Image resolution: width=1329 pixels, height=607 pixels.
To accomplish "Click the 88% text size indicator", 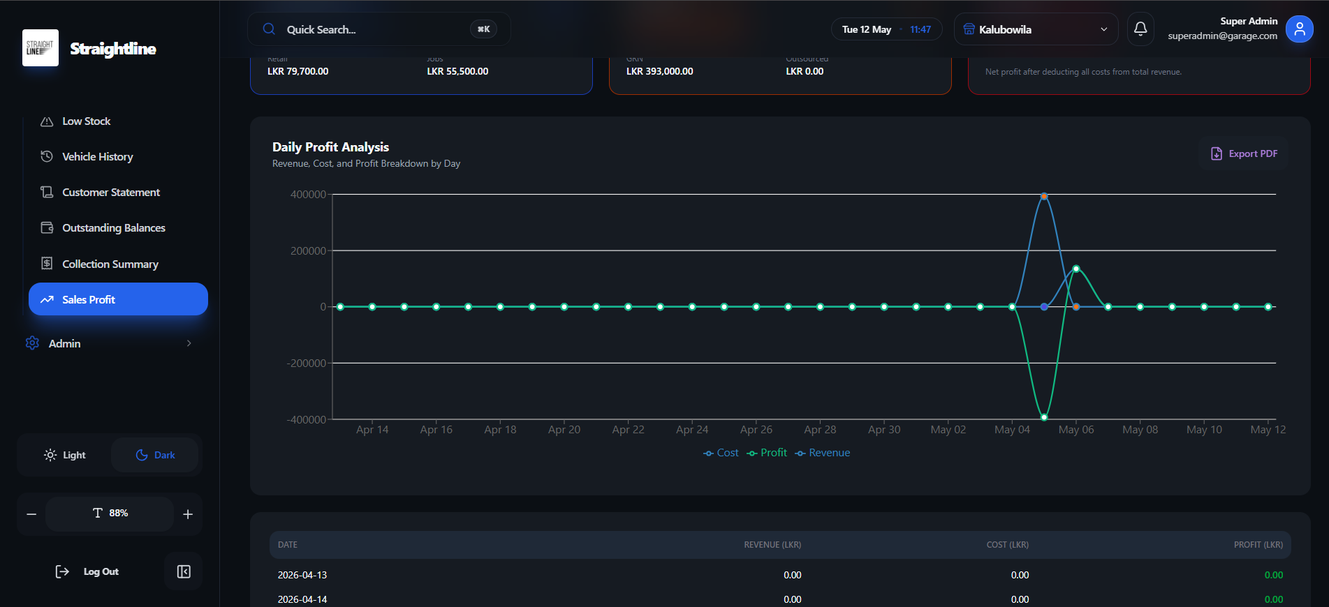I will [110, 514].
